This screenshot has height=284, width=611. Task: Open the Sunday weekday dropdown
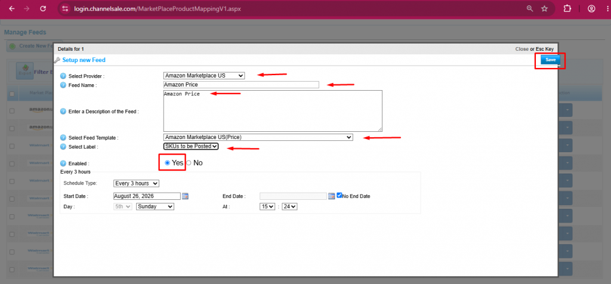tap(155, 206)
